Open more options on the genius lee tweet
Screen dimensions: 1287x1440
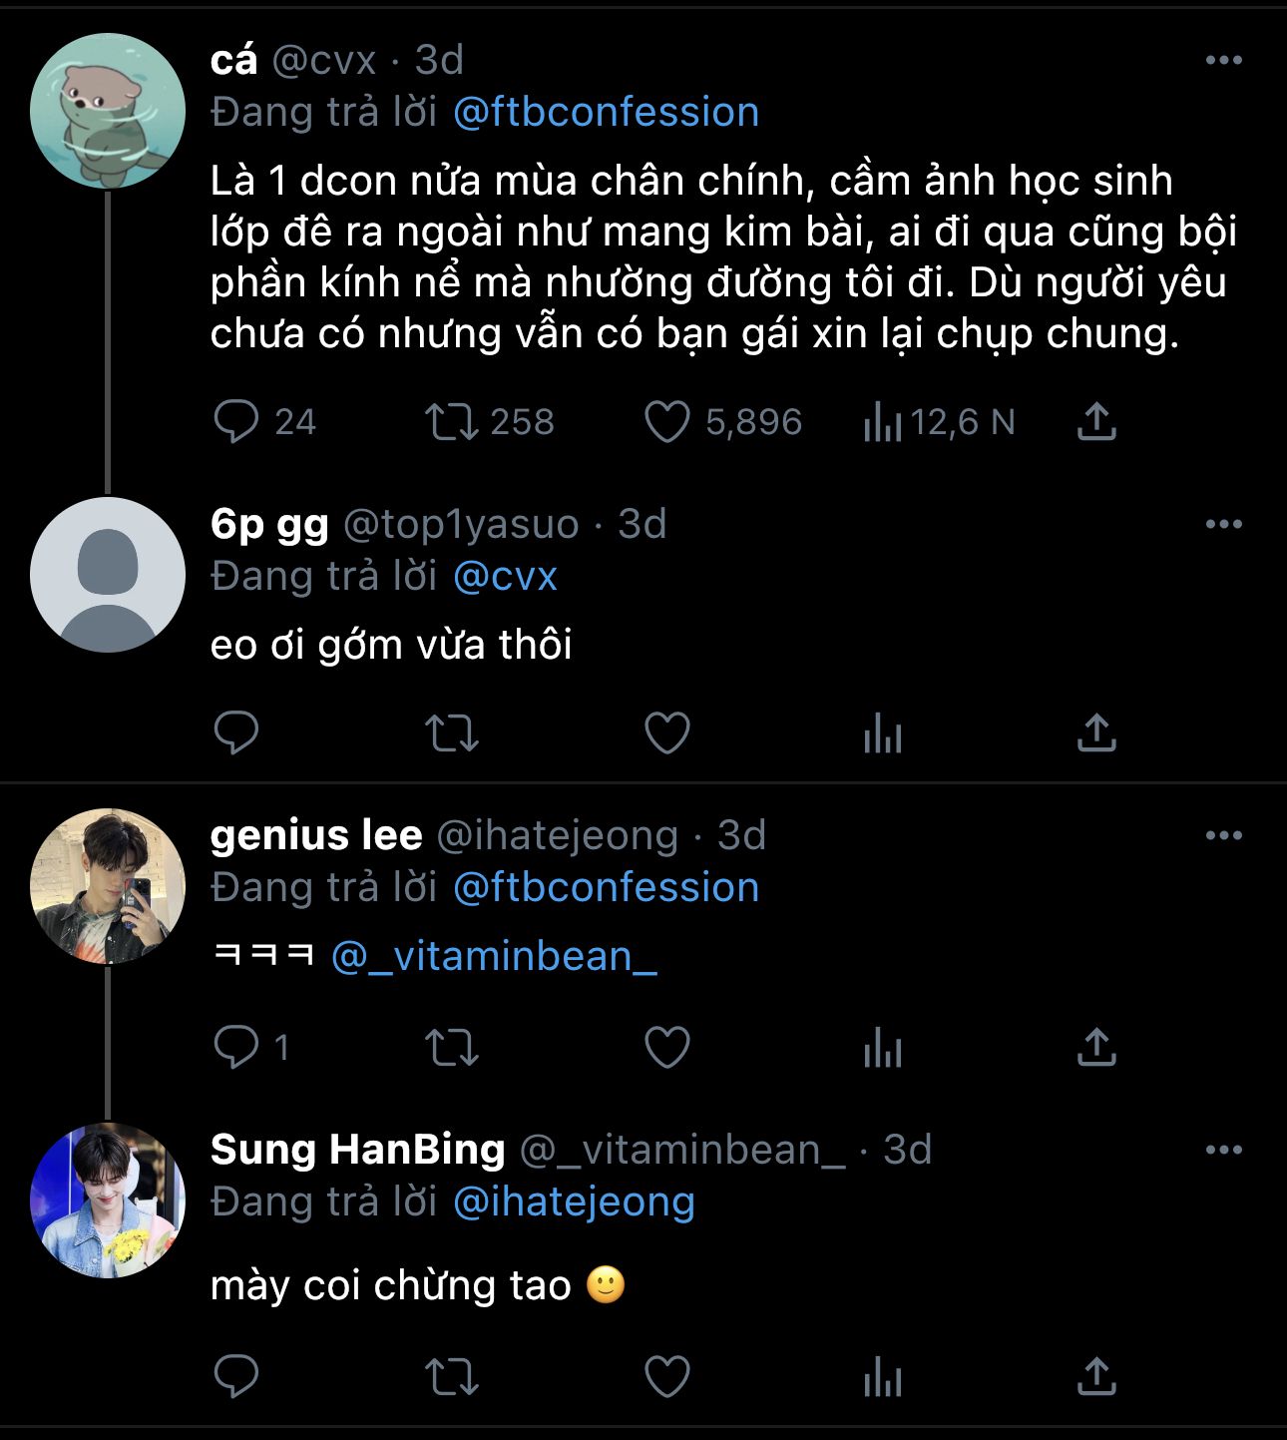coord(1223,836)
